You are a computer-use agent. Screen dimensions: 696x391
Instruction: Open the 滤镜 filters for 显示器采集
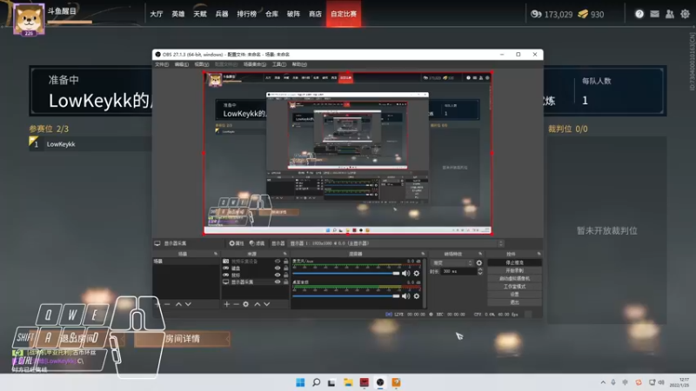click(x=257, y=243)
